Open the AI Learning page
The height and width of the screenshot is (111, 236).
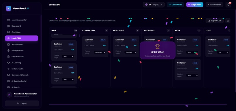point(21,63)
